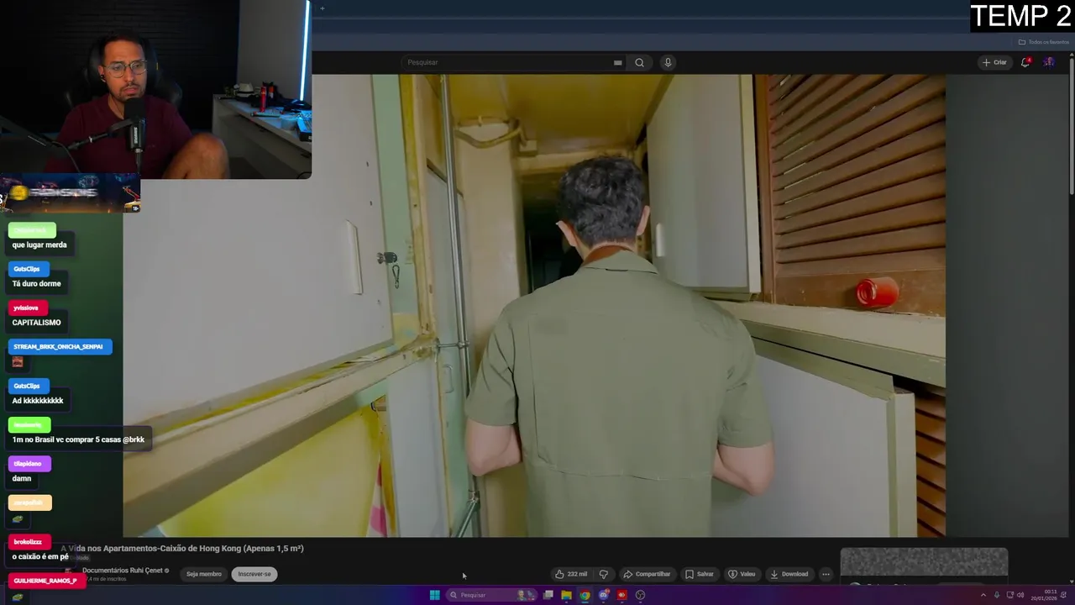Click the Download button under video
The width and height of the screenshot is (1075, 605).
pos(789,574)
